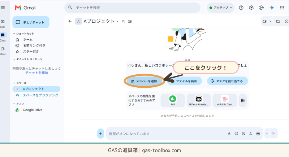Viewport: 289px width, 157px height.
Task: Open Google Drive app in sidebar
Action: point(33,110)
